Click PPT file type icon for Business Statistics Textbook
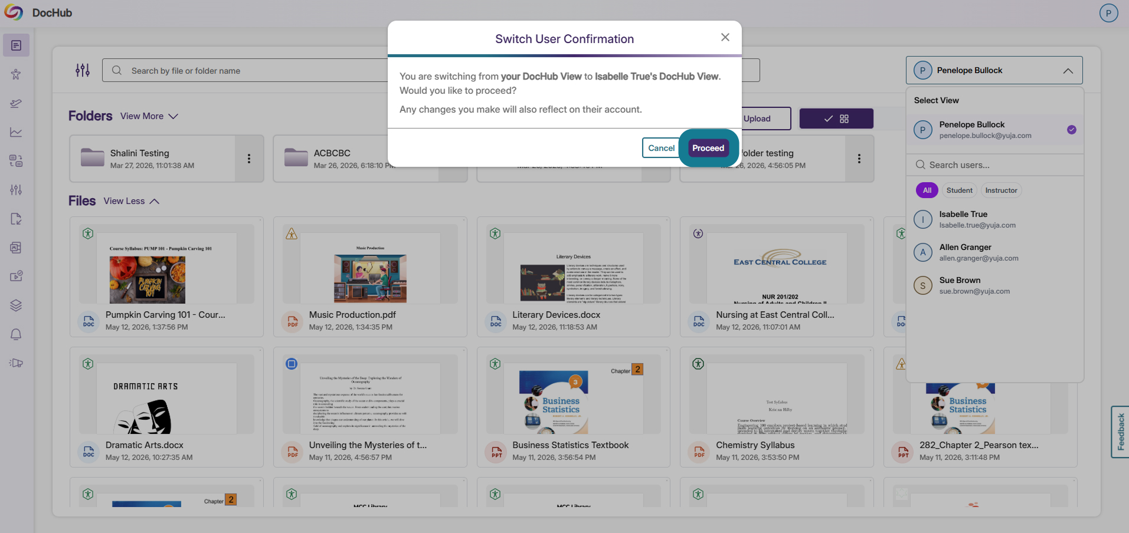 tap(496, 452)
